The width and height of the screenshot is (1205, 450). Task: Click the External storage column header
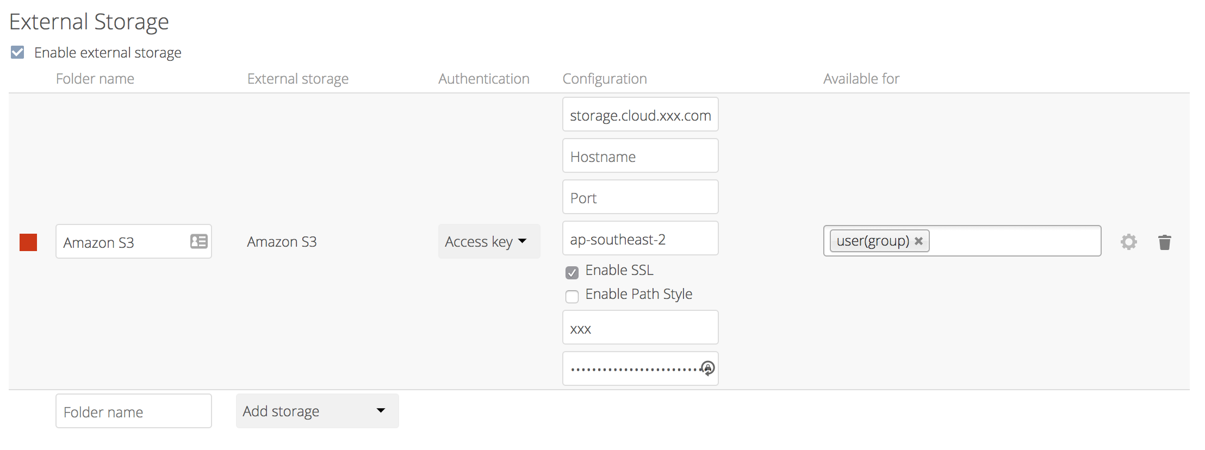pos(297,79)
